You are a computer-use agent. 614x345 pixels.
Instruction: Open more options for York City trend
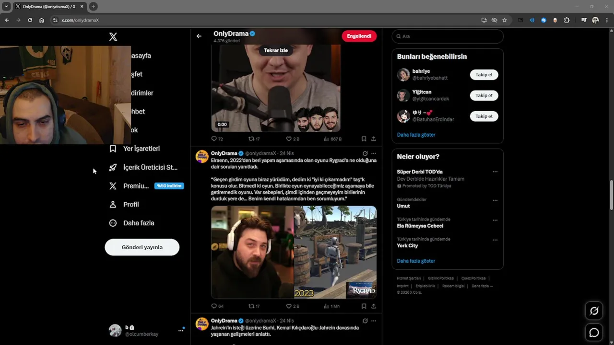(495, 240)
